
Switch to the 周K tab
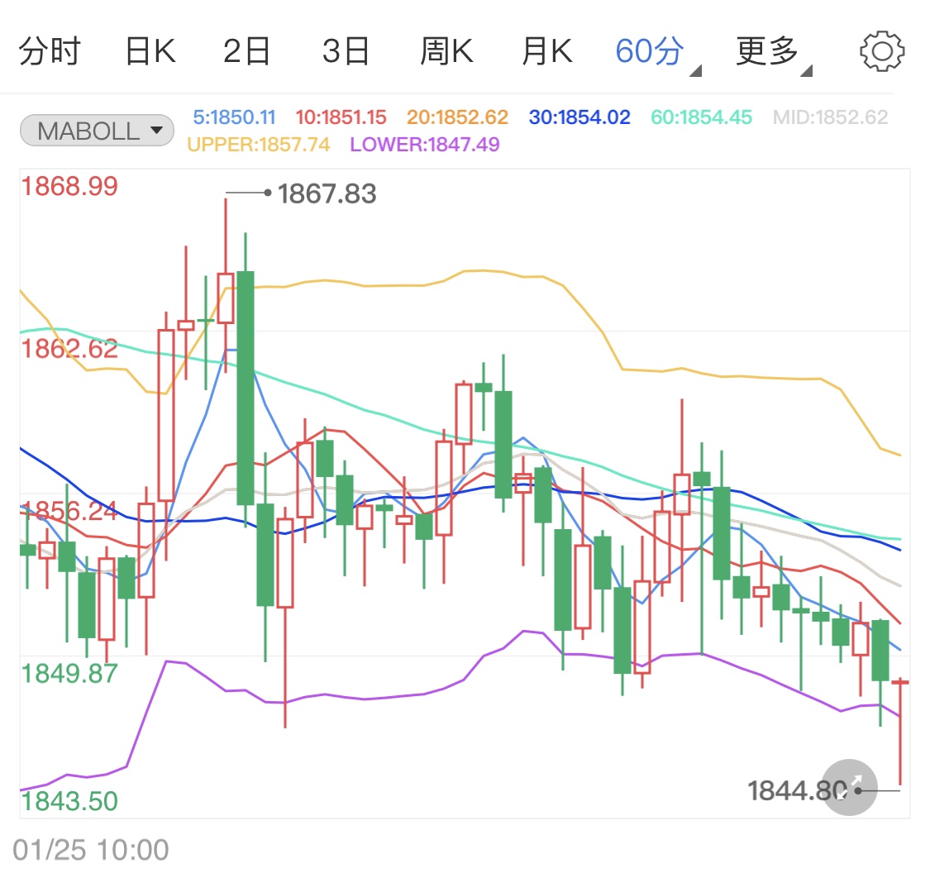(x=446, y=50)
